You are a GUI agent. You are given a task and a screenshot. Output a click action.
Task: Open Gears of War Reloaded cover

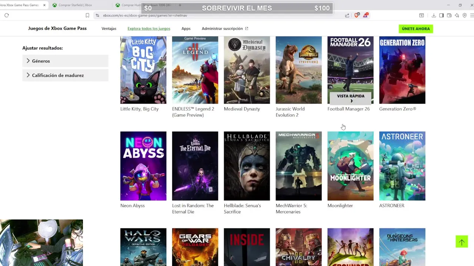point(195,247)
